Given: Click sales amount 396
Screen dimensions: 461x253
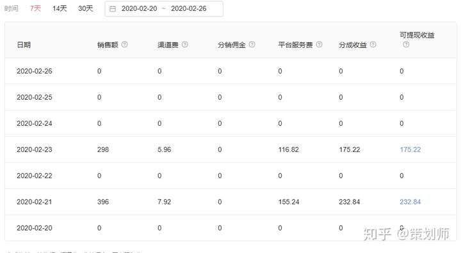Looking at the screenshot, I should coord(103,202).
